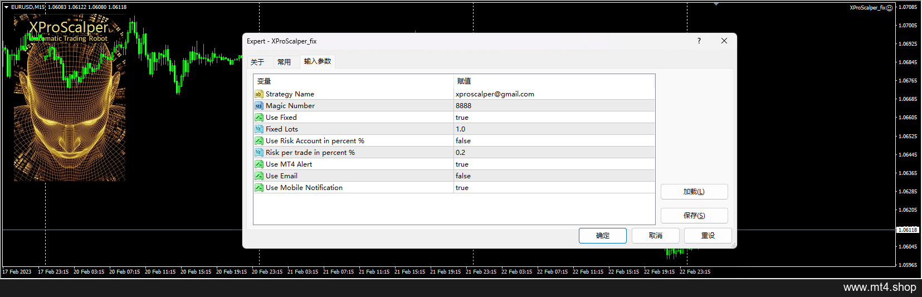Image resolution: width=922 pixels, height=297 pixels.
Task: Select the Use MT4 Alert value true
Action: pyautogui.click(x=554, y=164)
